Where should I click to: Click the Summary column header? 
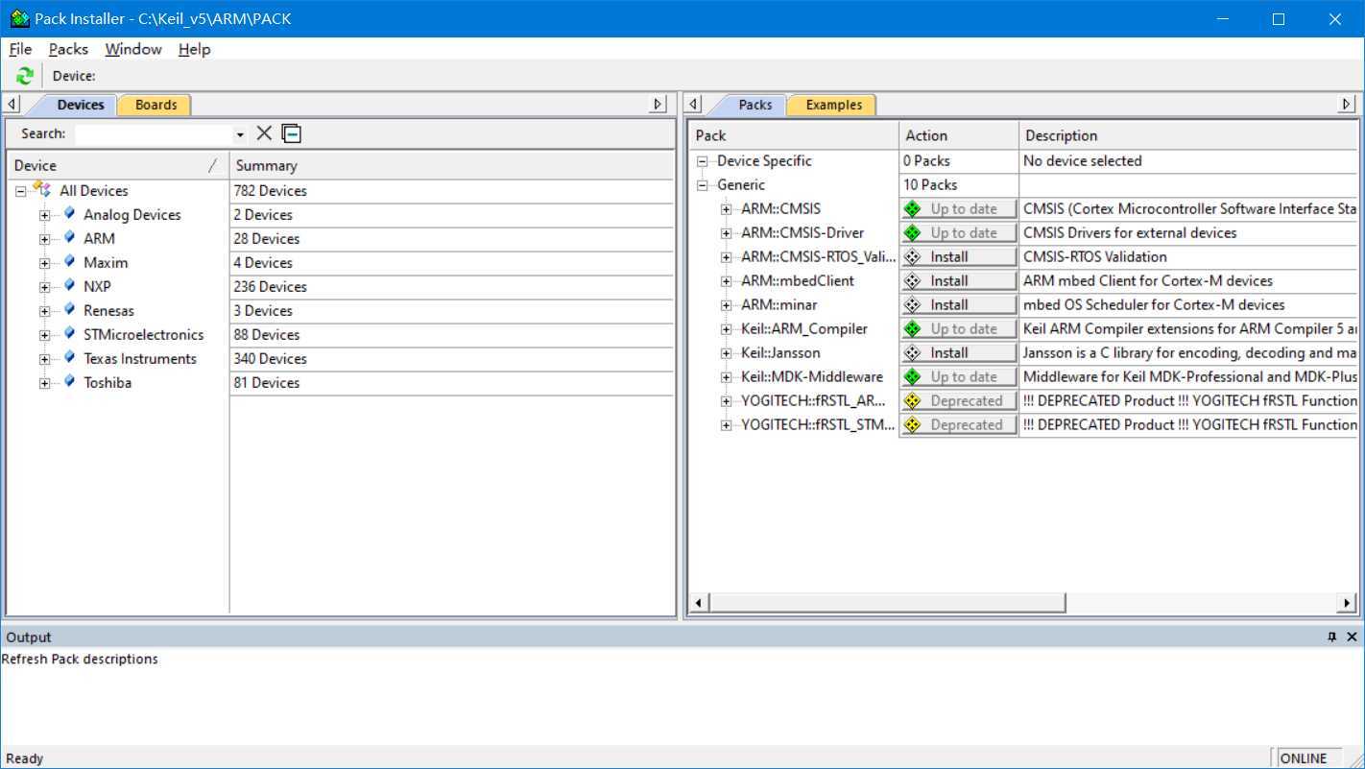pyautogui.click(x=452, y=165)
